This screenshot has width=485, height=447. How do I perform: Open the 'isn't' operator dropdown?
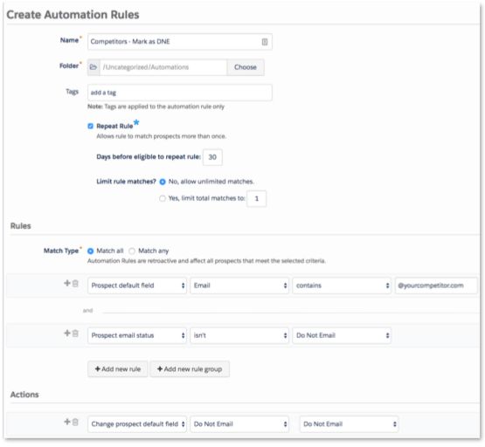[x=239, y=335]
